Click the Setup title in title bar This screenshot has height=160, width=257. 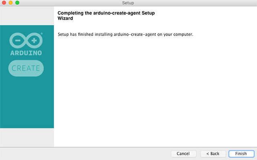[128, 3]
